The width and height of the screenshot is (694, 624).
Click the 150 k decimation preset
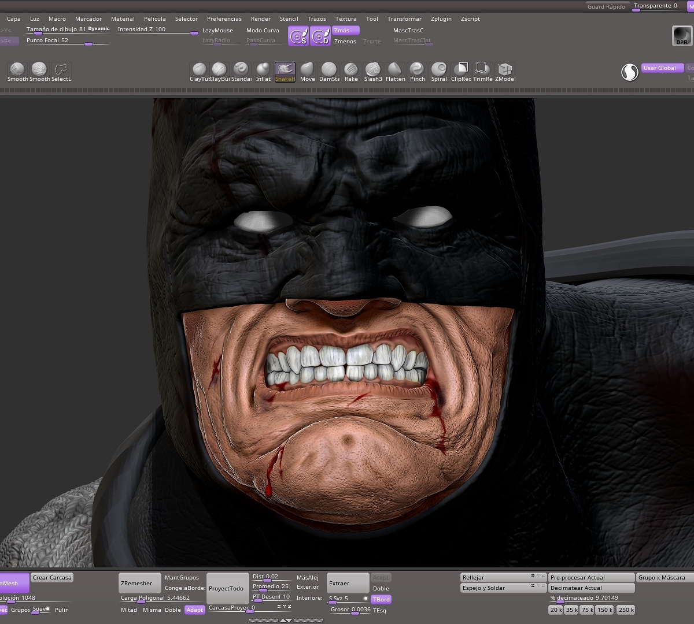pos(605,610)
